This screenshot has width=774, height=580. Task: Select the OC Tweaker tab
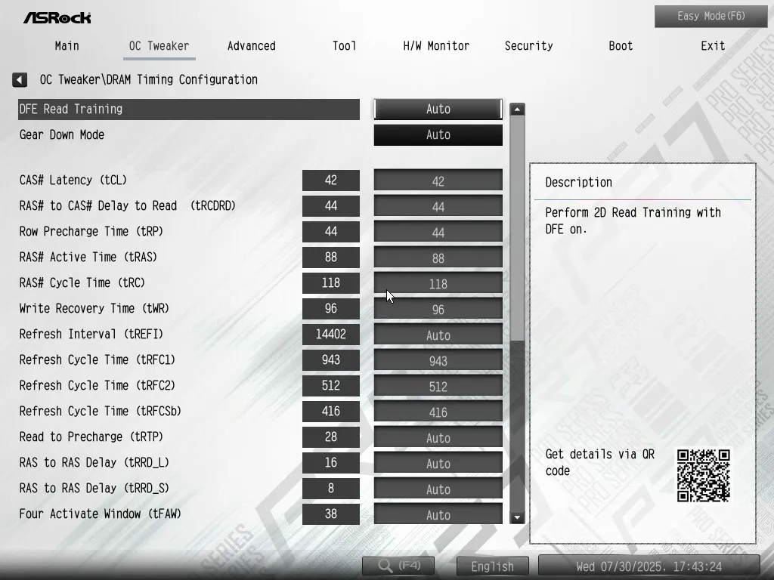pos(159,46)
